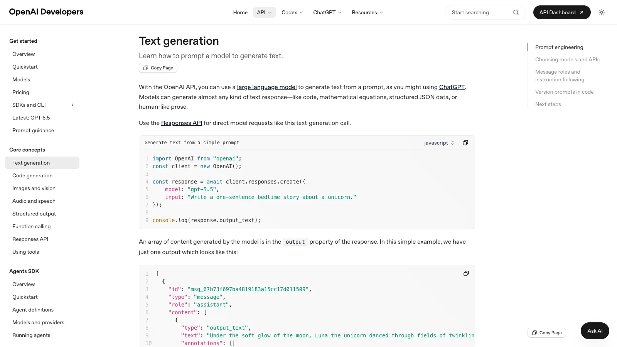
Task: Select Text generation in sidebar
Action: [42, 163]
